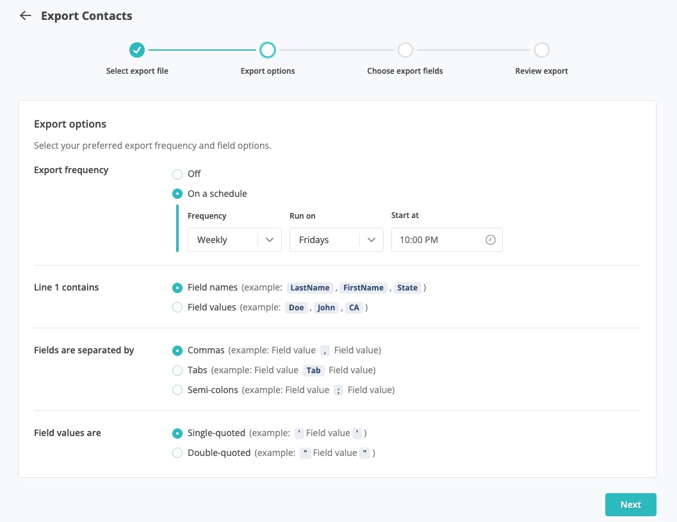677x522 pixels.
Task: Choose Field values for Line 1
Action: 177,307
